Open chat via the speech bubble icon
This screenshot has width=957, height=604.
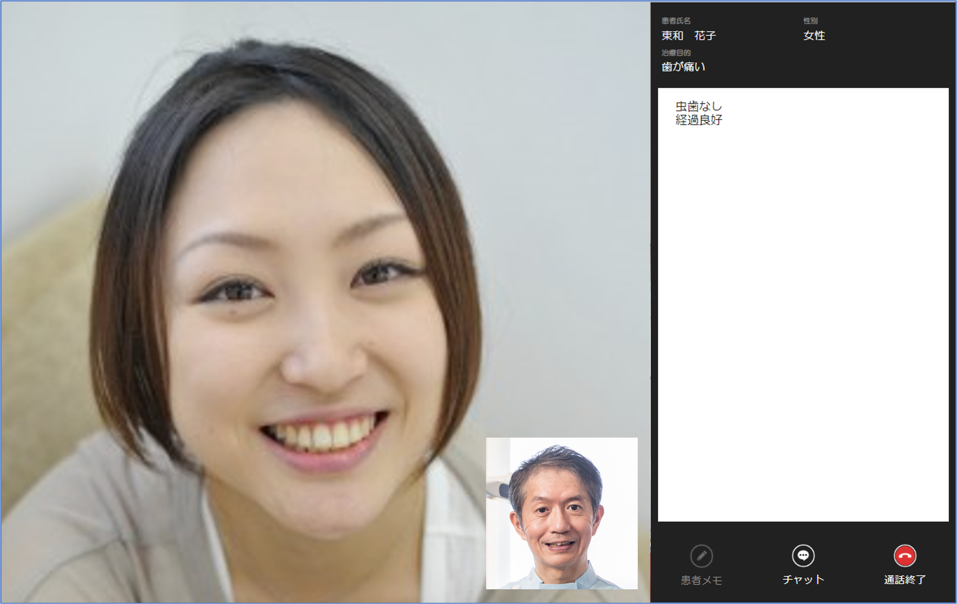pyautogui.click(x=803, y=556)
